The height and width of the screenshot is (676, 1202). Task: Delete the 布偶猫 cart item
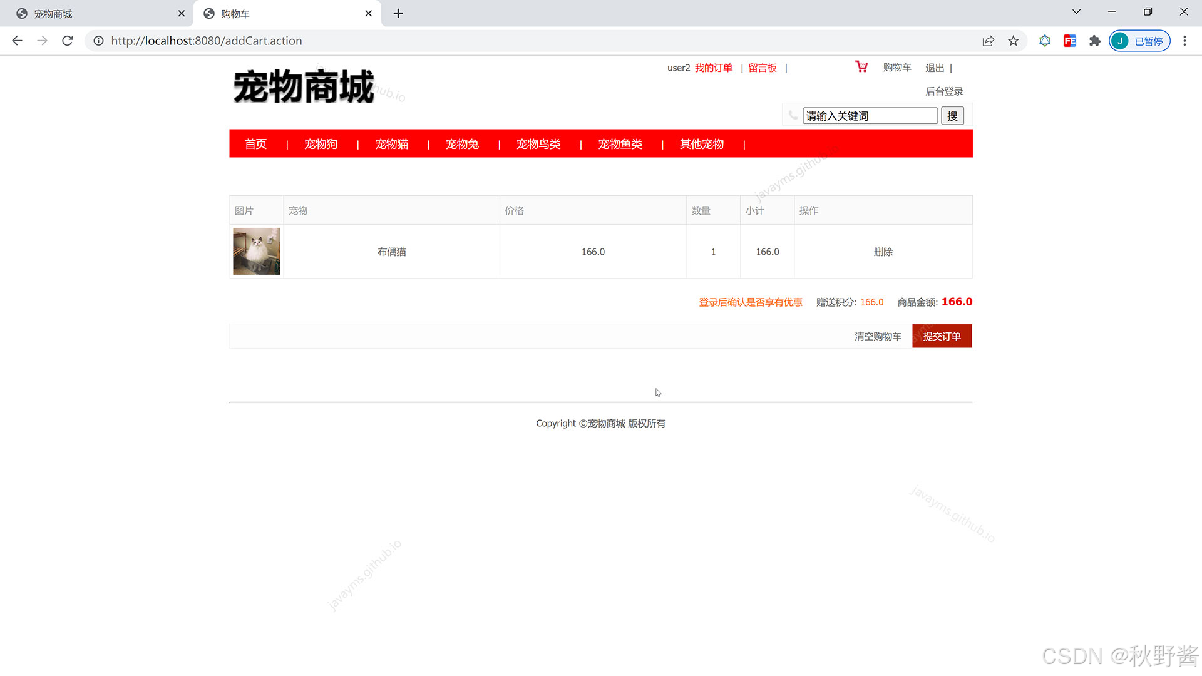[x=883, y=252]
